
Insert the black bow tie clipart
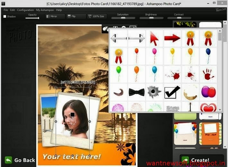pyautogui.click(x=136, y=92)
